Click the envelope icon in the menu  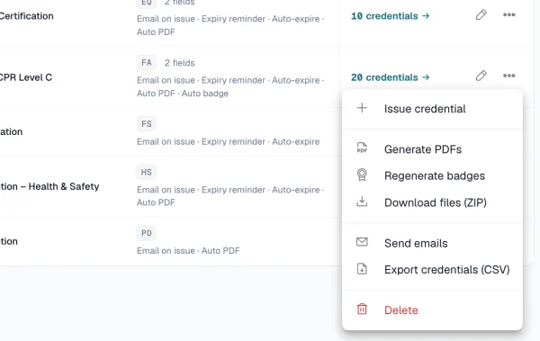[x=362, y=242]
